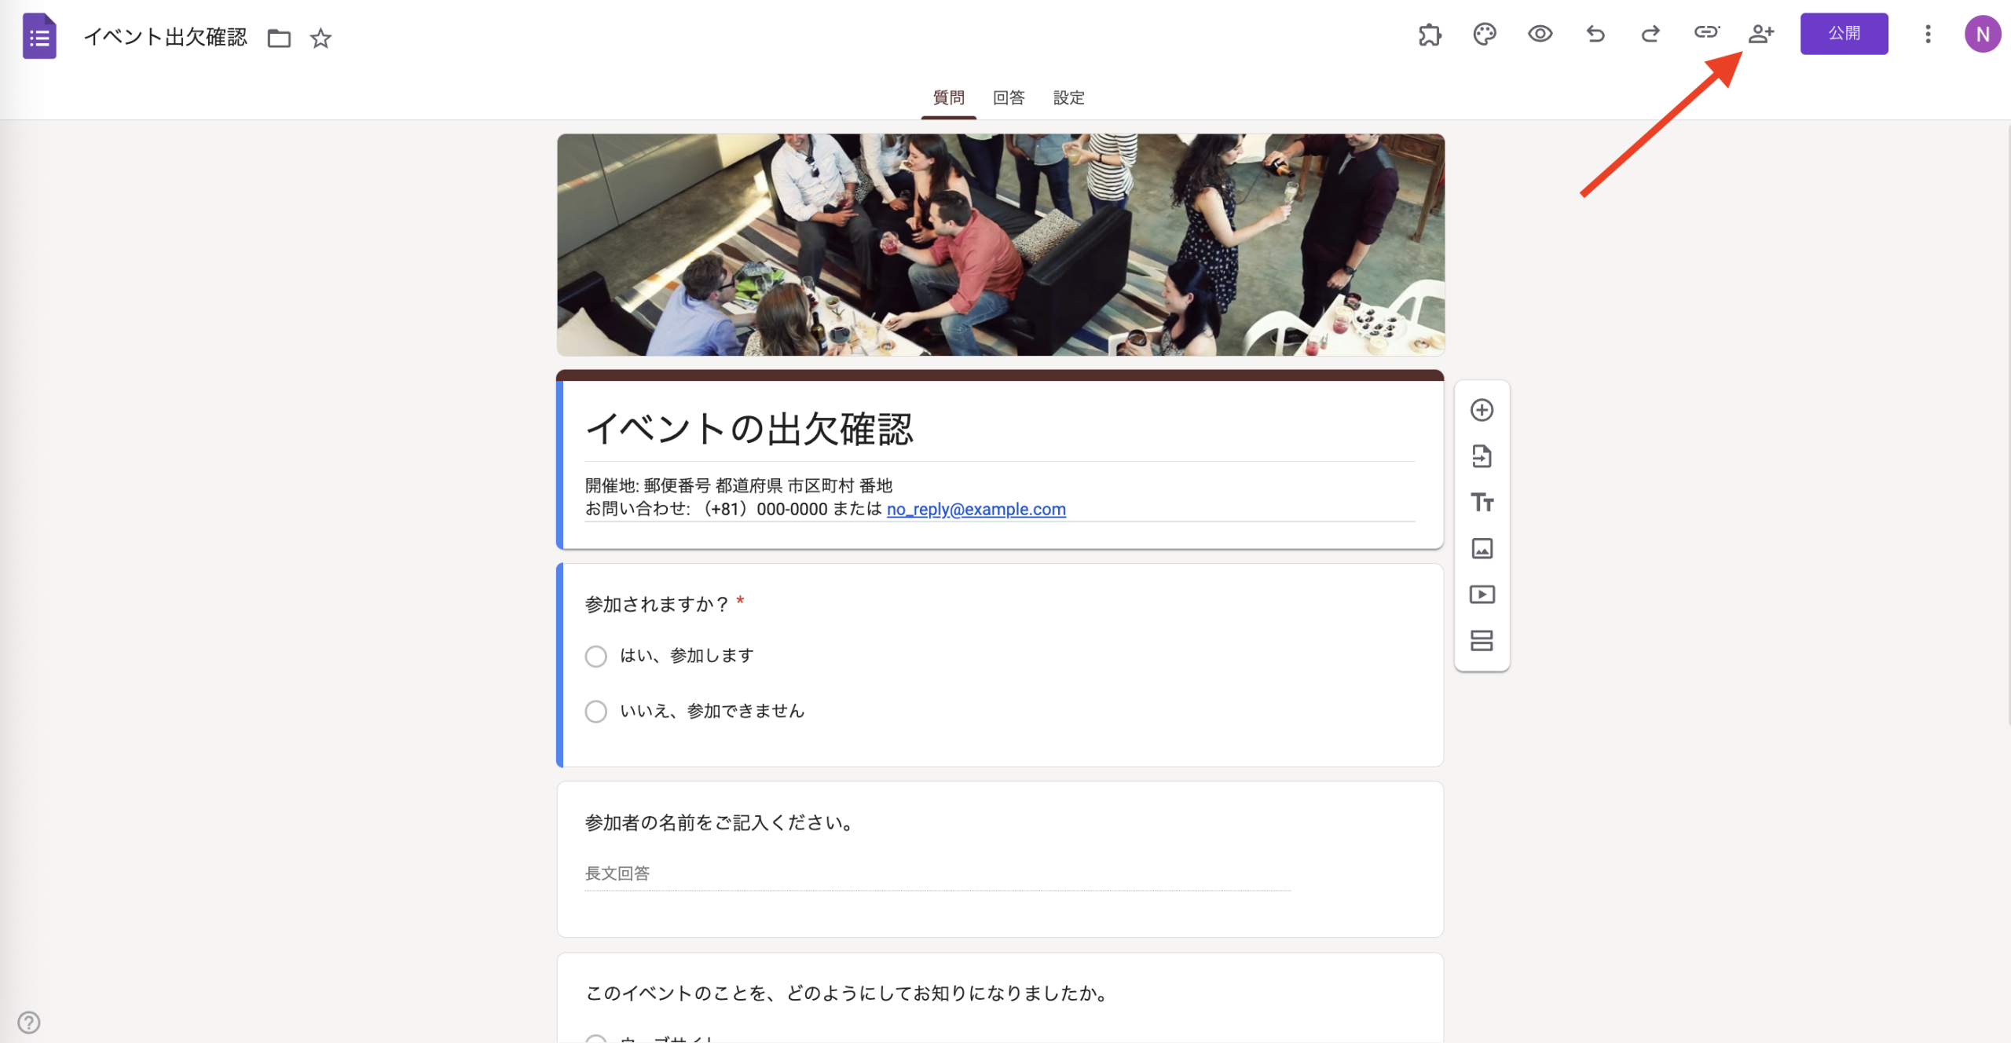
Task: Switch to the 設定 tab
Action: 1068,97
